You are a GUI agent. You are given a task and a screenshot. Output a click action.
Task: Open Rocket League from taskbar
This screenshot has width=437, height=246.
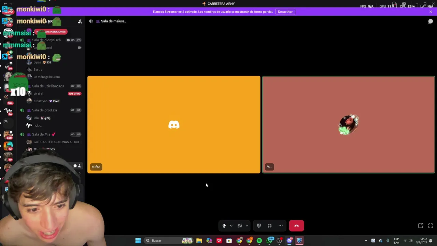(299, 241)
